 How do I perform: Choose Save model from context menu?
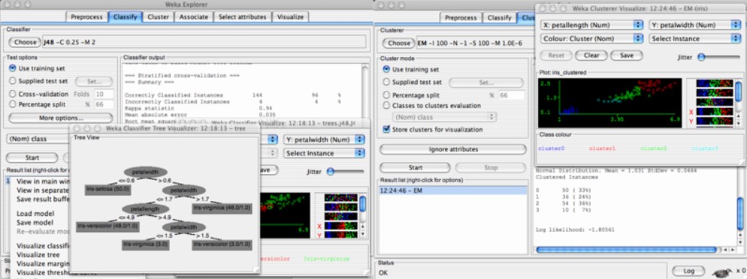(x=35, y=223)
